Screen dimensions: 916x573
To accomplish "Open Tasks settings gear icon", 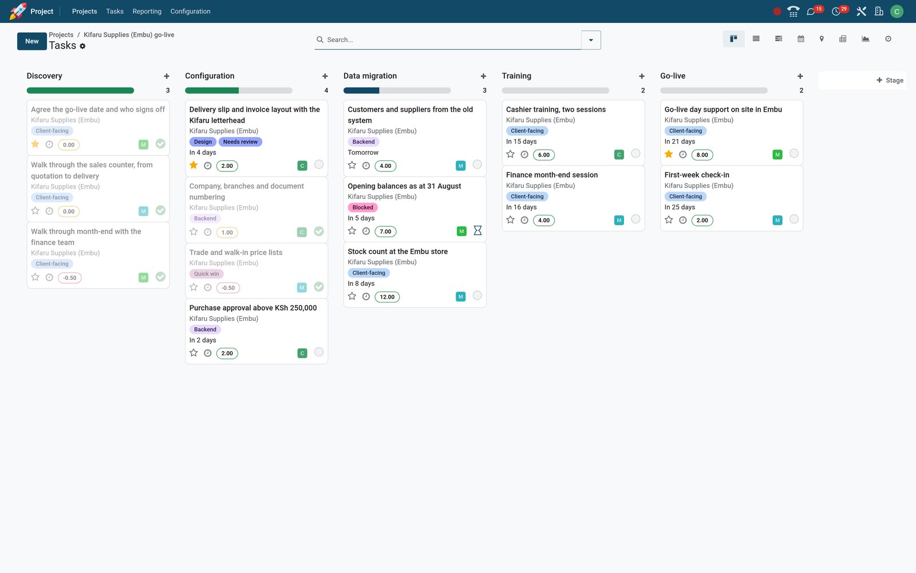I will click(82, 46).
